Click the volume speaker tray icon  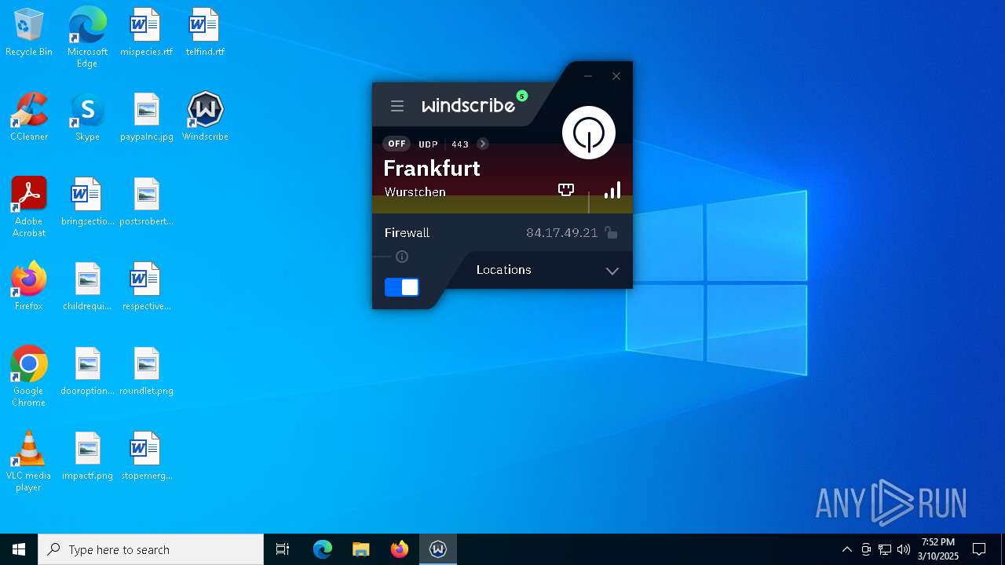pyautogui.click(x=904, y=549)
